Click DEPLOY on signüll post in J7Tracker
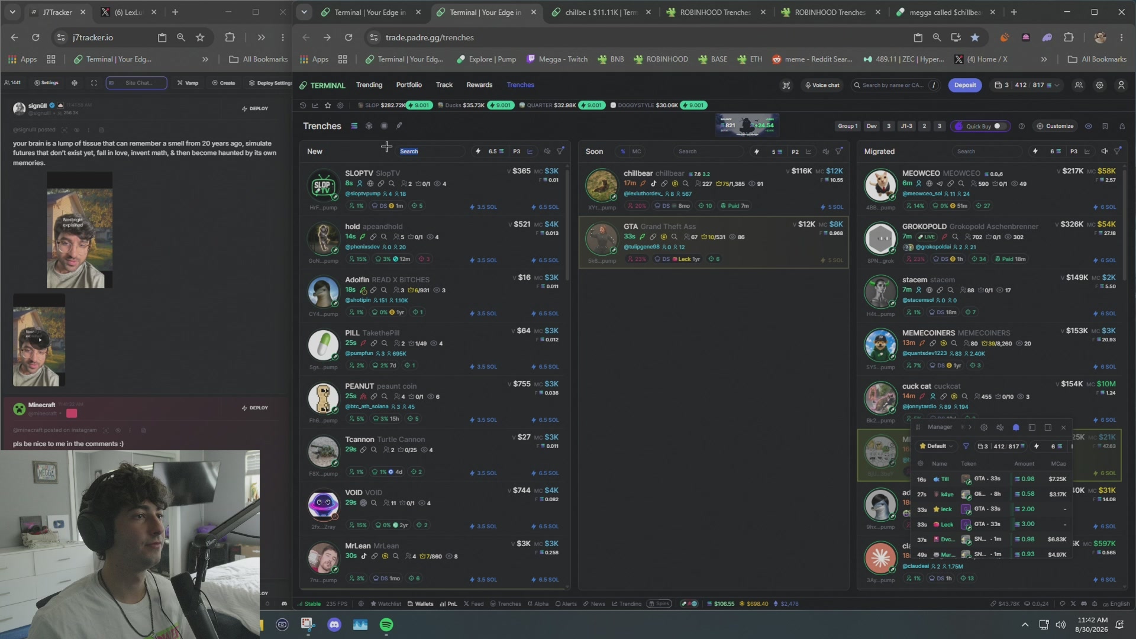 coord(255,109)
